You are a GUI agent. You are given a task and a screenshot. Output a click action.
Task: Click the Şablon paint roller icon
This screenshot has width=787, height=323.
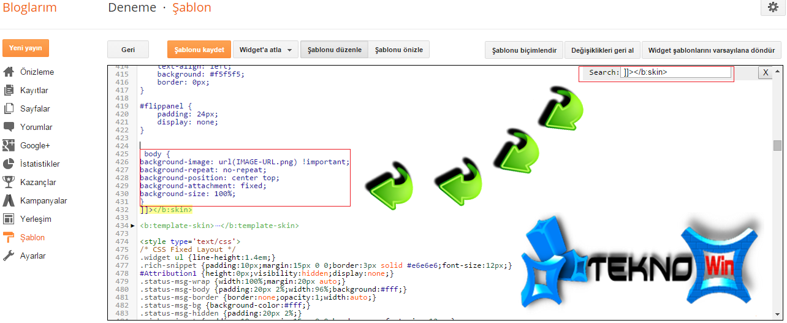pyautogui.click(x=9, y=237)
